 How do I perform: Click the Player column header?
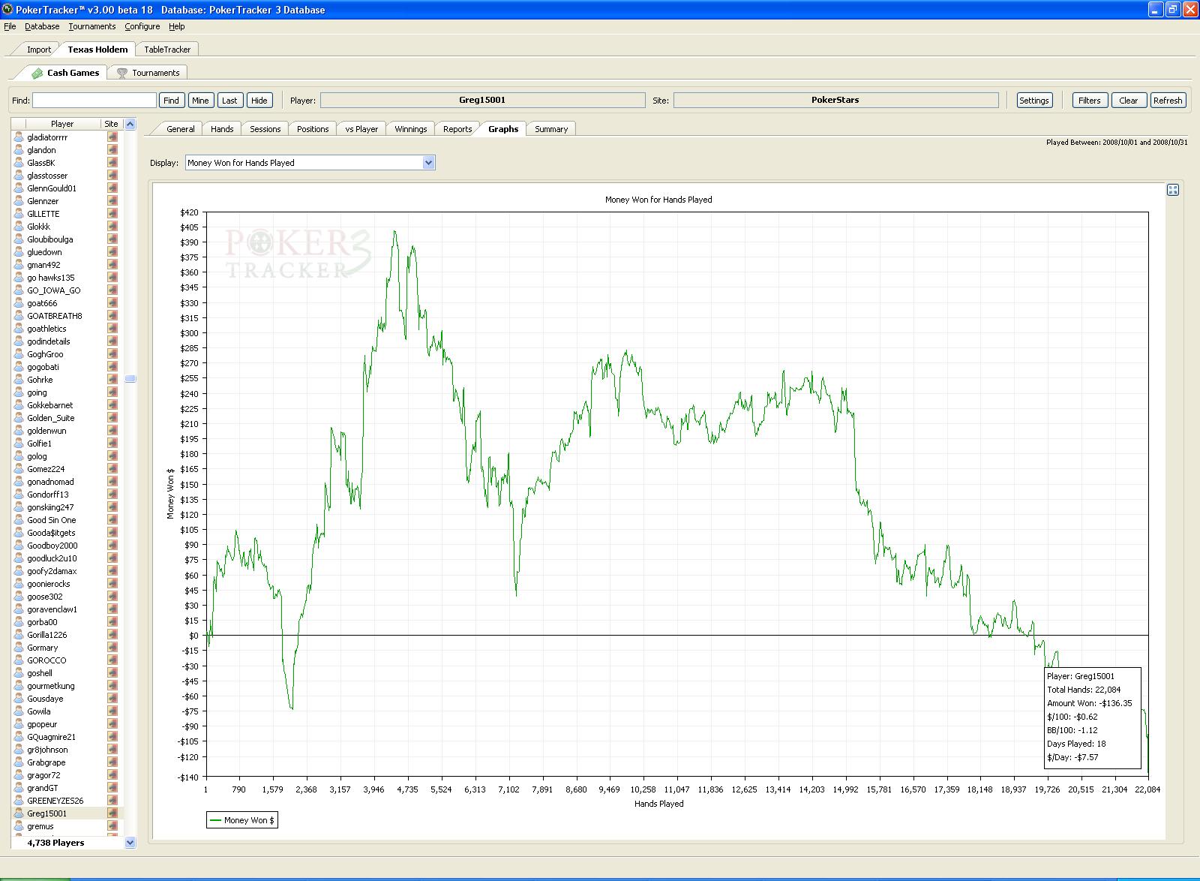coord(63,124)
